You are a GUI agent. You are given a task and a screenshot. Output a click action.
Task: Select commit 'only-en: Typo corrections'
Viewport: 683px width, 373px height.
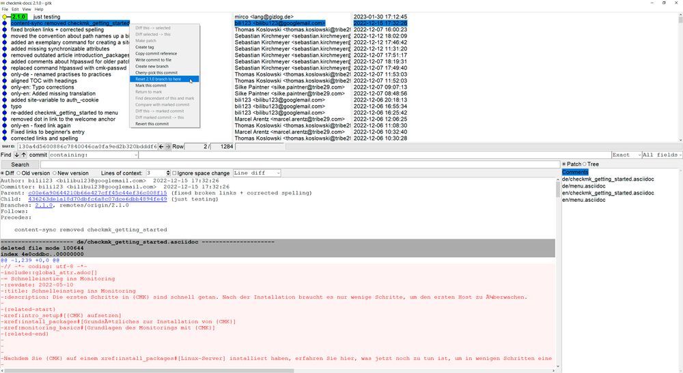coord(42,87)
